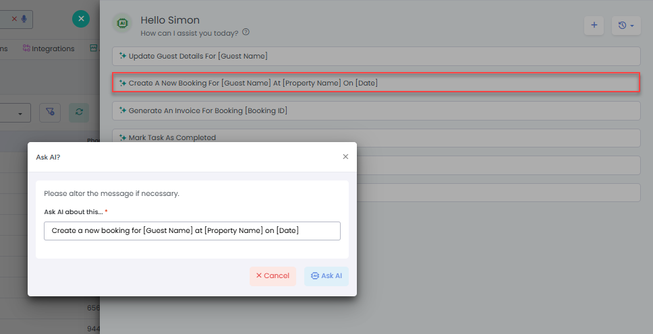This screenshot has height=334, width=653.
Task: Click the Hello Simon greeting heading
Action: (170, 20)
